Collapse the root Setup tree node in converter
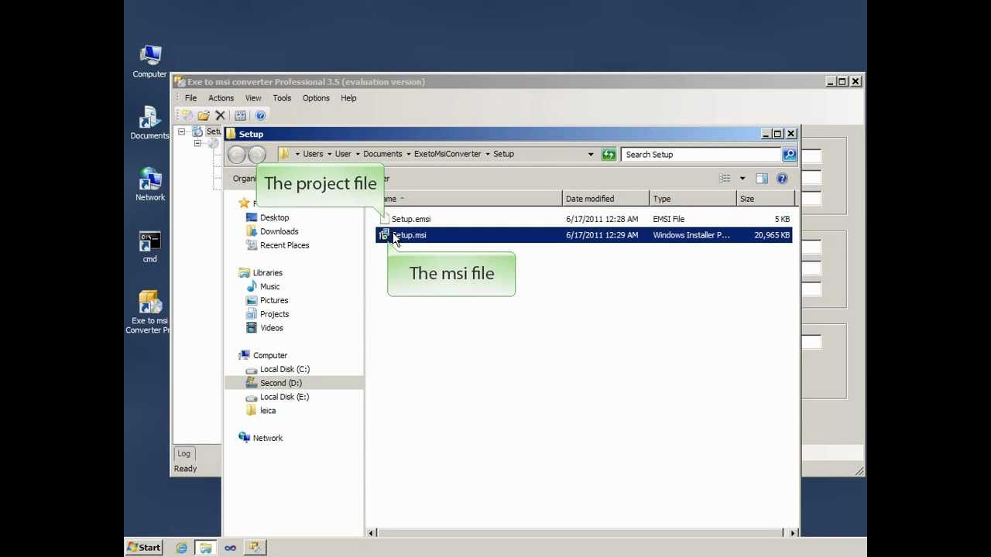This screenshot has width=991, height=557. 182,132
